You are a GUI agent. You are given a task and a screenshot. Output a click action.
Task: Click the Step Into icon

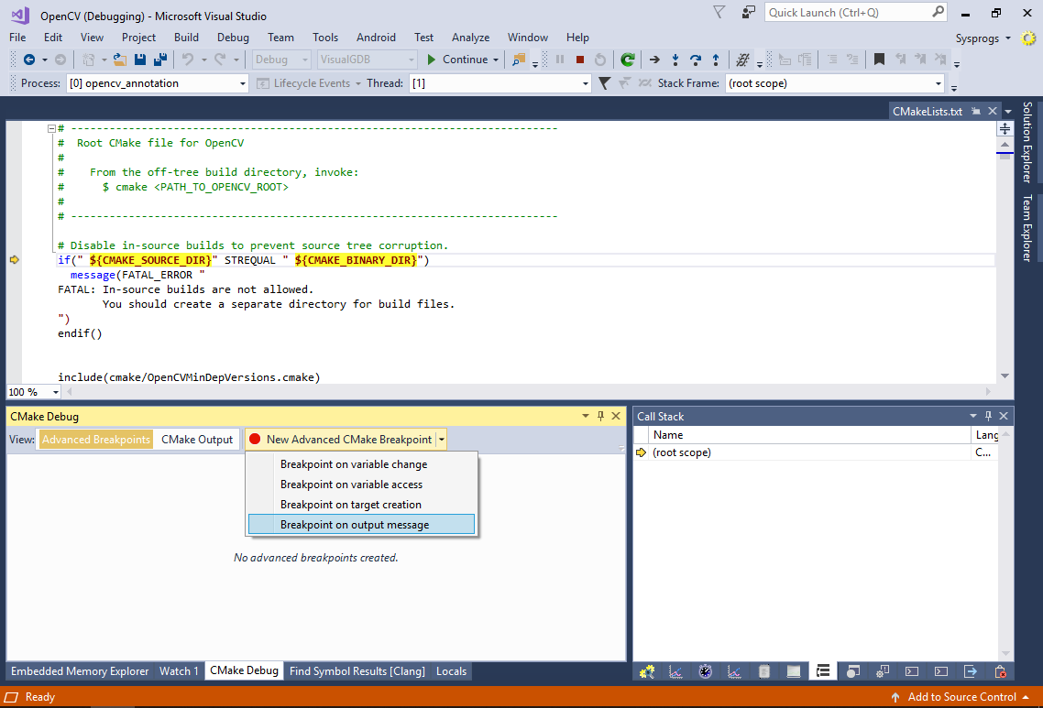point(675,60)
